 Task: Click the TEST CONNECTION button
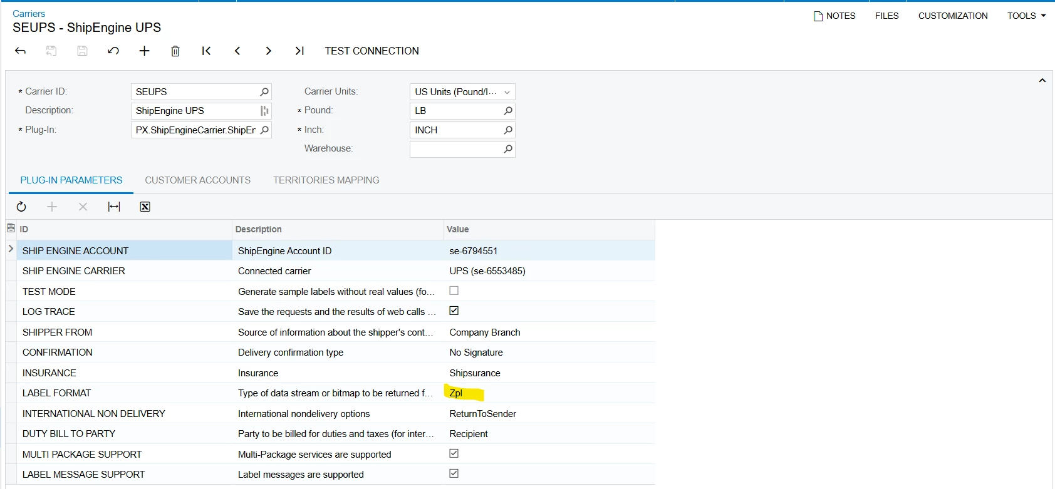[x=372, y=51]
